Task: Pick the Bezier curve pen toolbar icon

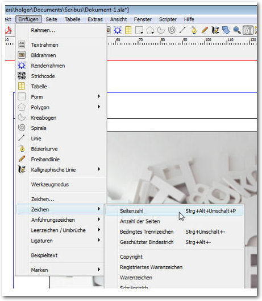Action: click(x=194, y=30)
